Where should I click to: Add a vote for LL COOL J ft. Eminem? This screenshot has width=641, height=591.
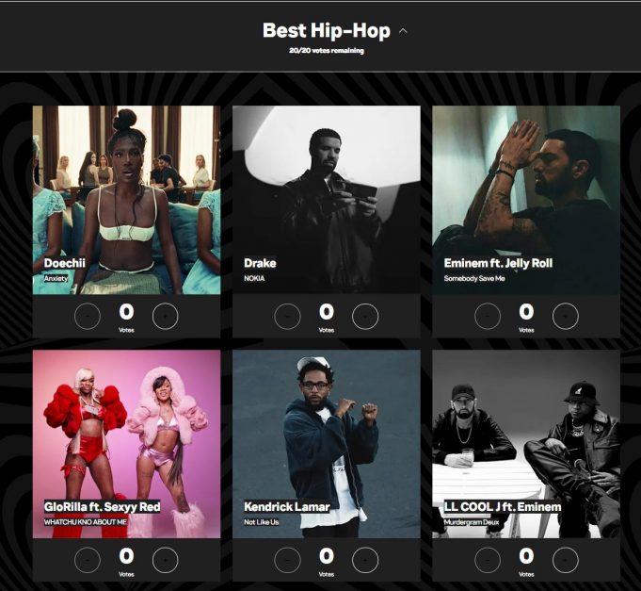[566, 560]
